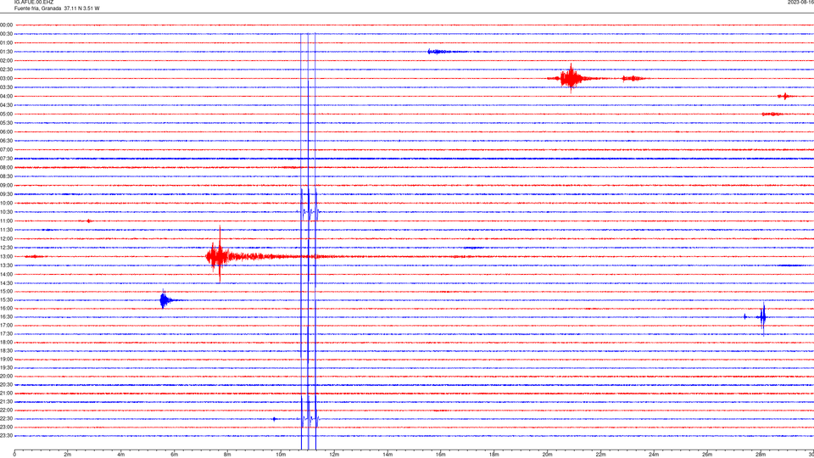Click the tall blue spike on 16:30 trace
This screenshot has width=814, height=458.
(762, 316)
